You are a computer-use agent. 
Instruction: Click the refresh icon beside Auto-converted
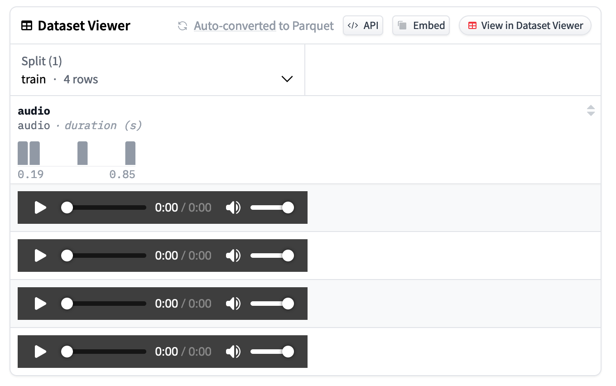pos(183,26)
